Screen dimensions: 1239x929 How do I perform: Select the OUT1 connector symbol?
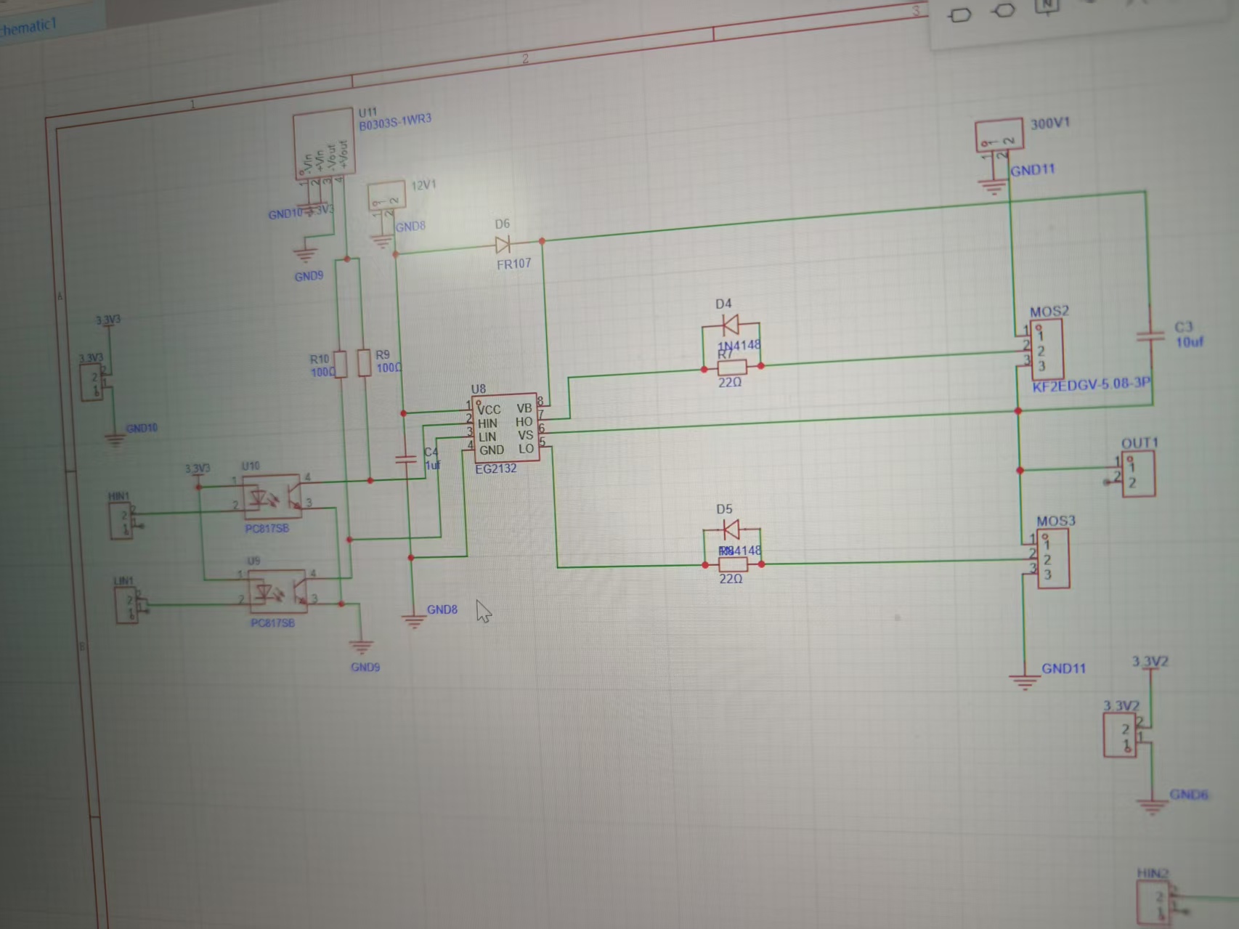1138,474
